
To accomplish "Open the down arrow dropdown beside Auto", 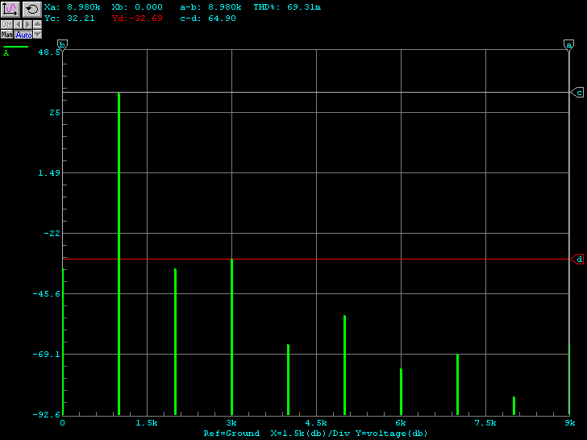I will [37, 35].
